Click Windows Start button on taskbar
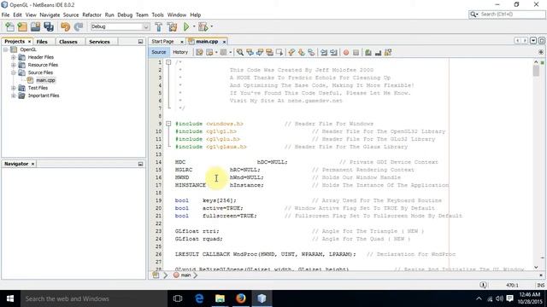Screen dimensions: 547x307 point(10,298)
